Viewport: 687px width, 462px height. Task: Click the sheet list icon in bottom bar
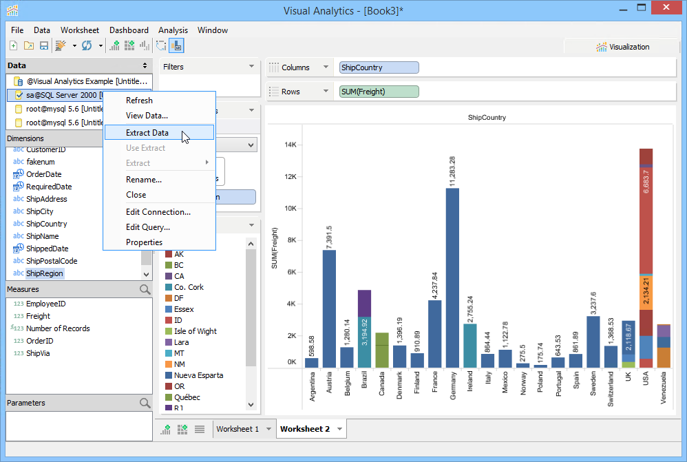coord(200,429)
